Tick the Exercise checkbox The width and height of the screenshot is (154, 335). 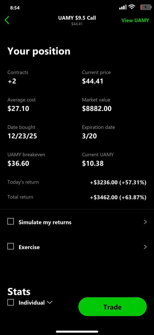pos(11,247)
